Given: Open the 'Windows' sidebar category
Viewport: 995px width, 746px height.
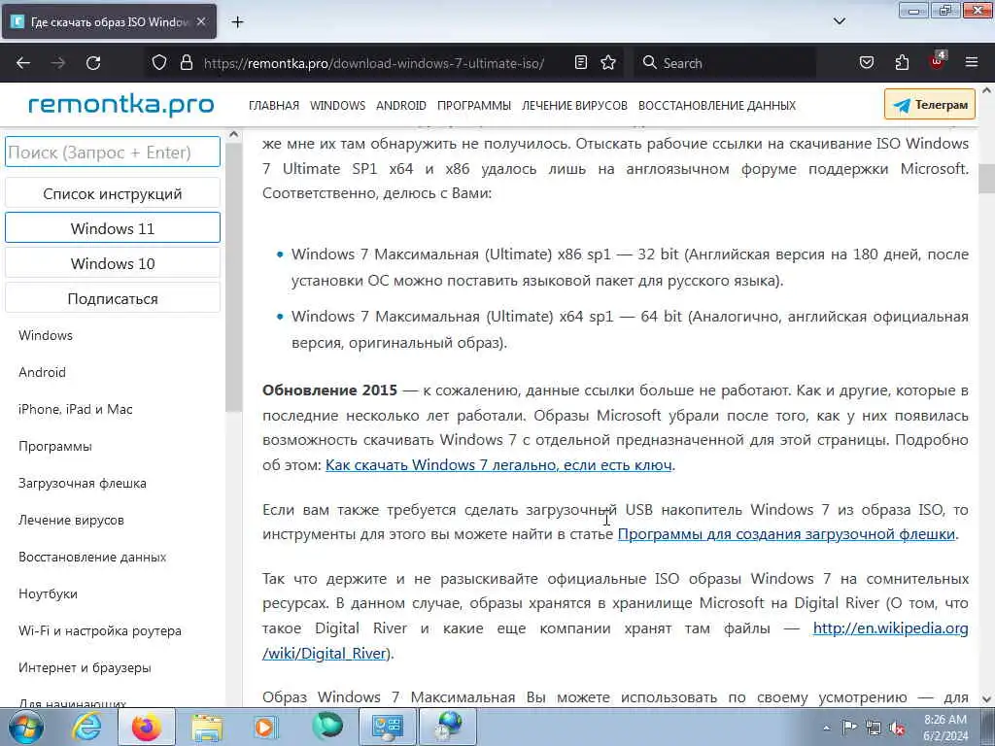Looking at the screenshot, I should tap(46, 335).
